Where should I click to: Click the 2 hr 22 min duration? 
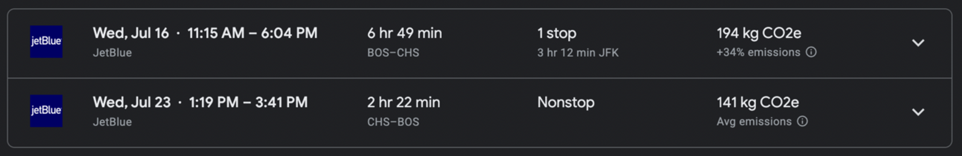tap(403, 102)
